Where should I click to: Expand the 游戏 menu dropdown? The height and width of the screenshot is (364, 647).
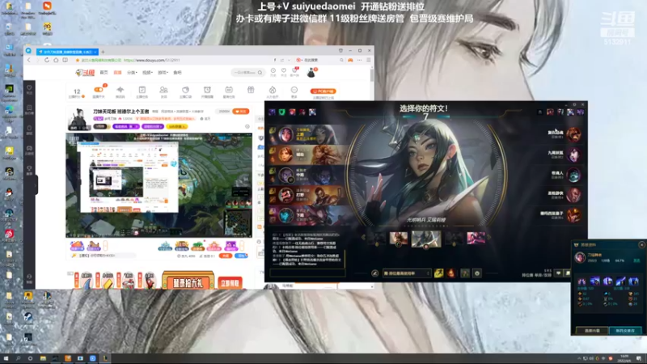(x=163, y=73)
